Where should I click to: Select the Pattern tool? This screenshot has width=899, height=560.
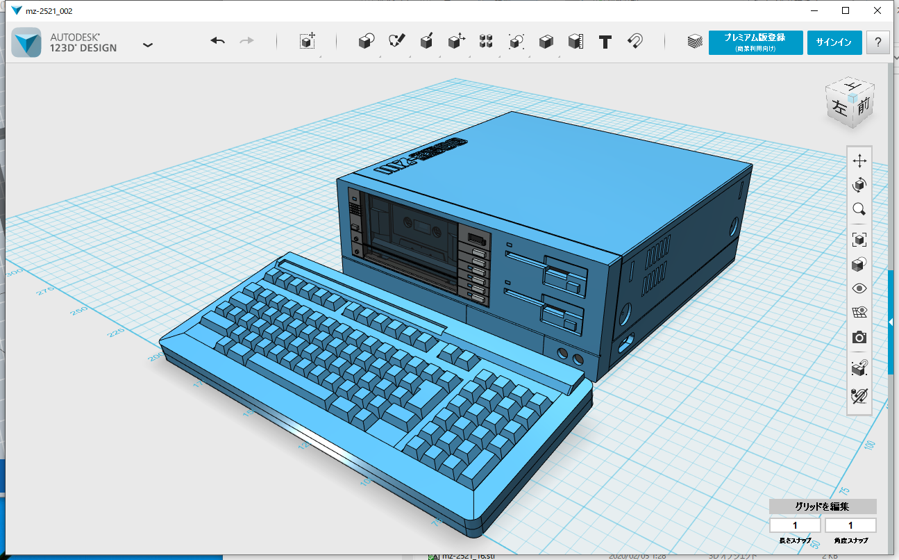click(486, 41)
